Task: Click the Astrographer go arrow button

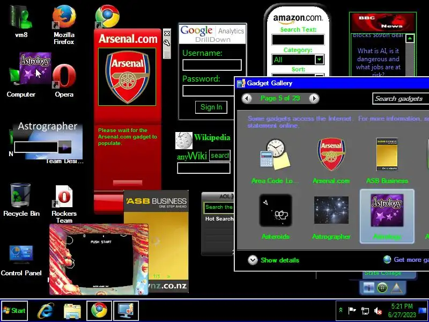Action: point(65,147)
